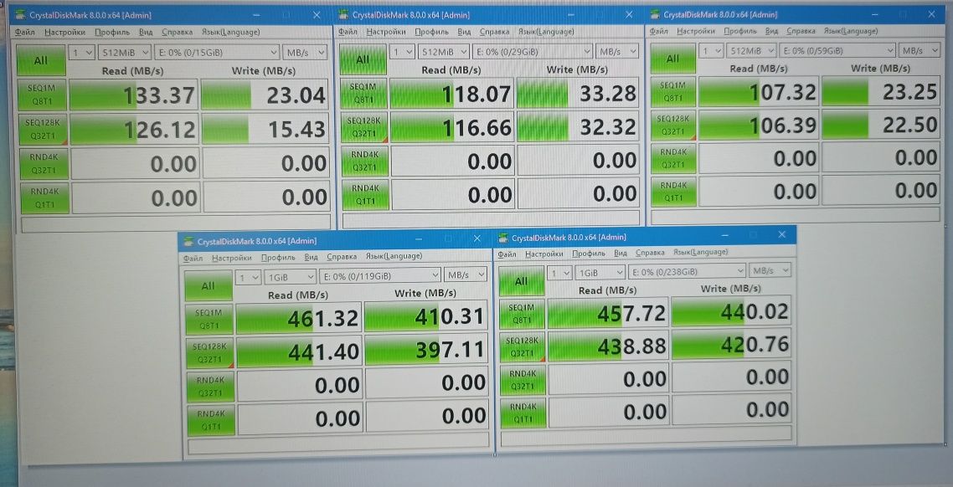Click the 118.07 read result
This screenshot has height=487, width=953.
(451, 94)
